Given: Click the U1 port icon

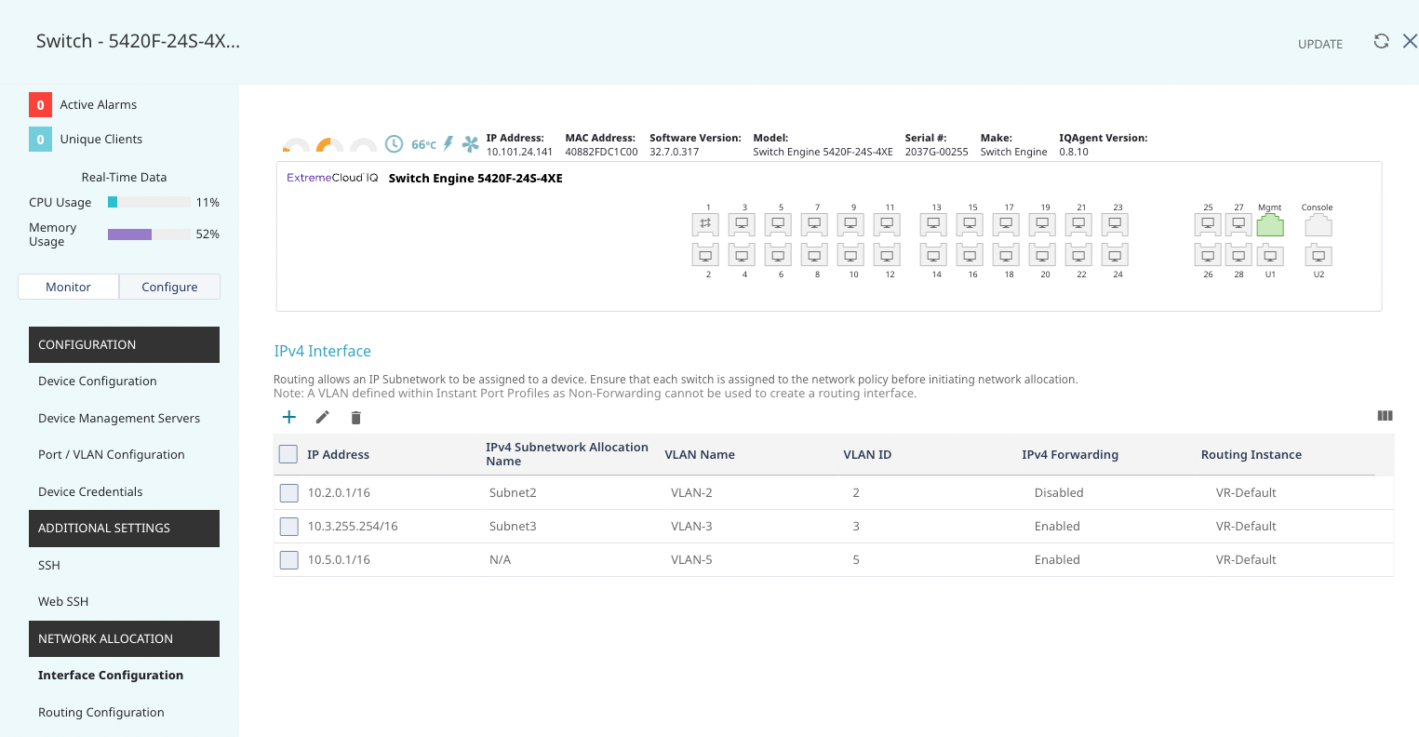Looking at the screenshot, I should point(1269,255).
